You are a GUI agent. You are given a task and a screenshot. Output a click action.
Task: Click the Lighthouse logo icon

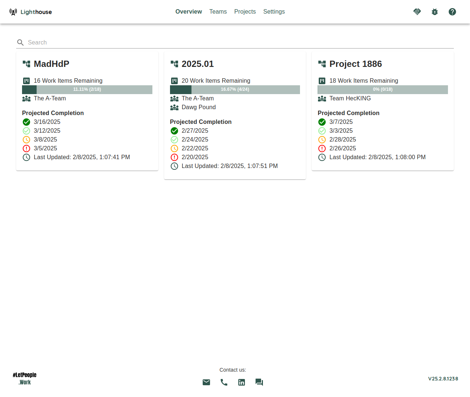click(x=13, y=12)
